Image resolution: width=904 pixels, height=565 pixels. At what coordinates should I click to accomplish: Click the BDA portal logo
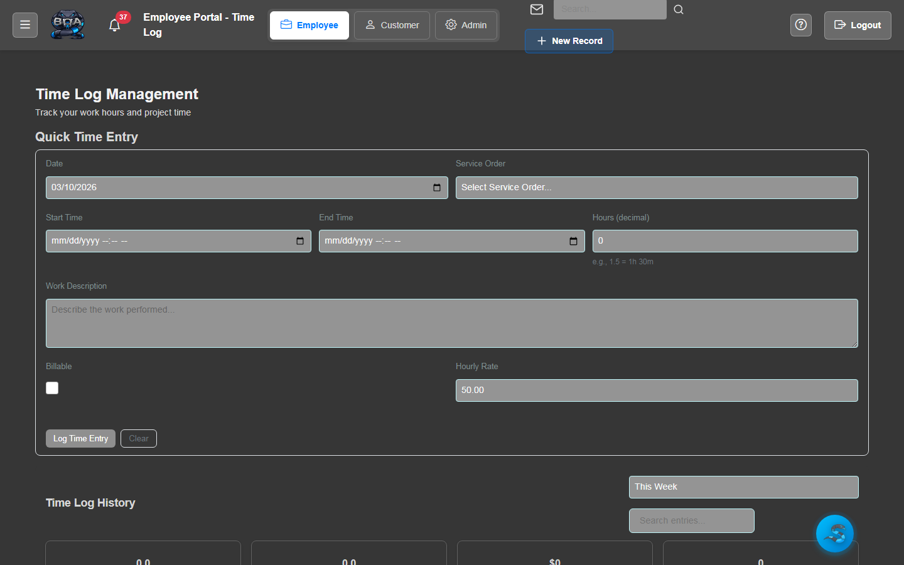pyautogui.click(x=68, y=24)
